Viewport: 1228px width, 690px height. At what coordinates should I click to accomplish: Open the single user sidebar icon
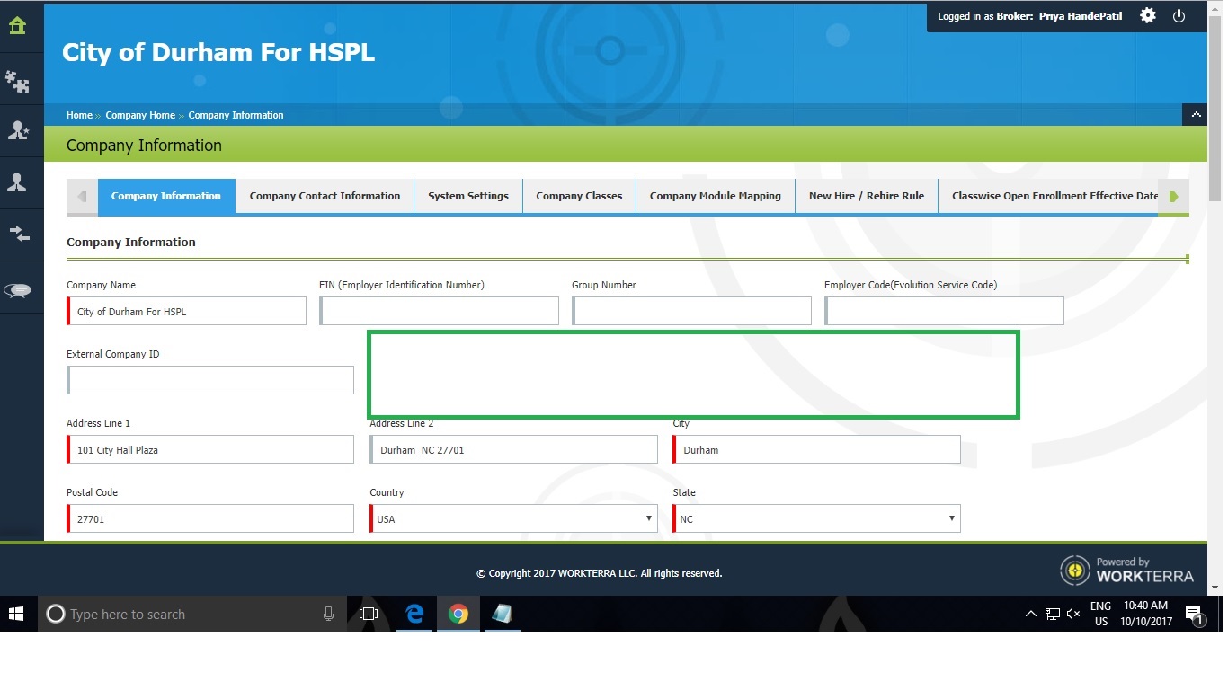17,182
